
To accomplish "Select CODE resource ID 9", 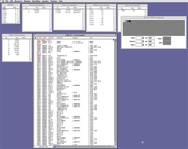I will click(x=16, y=54).
